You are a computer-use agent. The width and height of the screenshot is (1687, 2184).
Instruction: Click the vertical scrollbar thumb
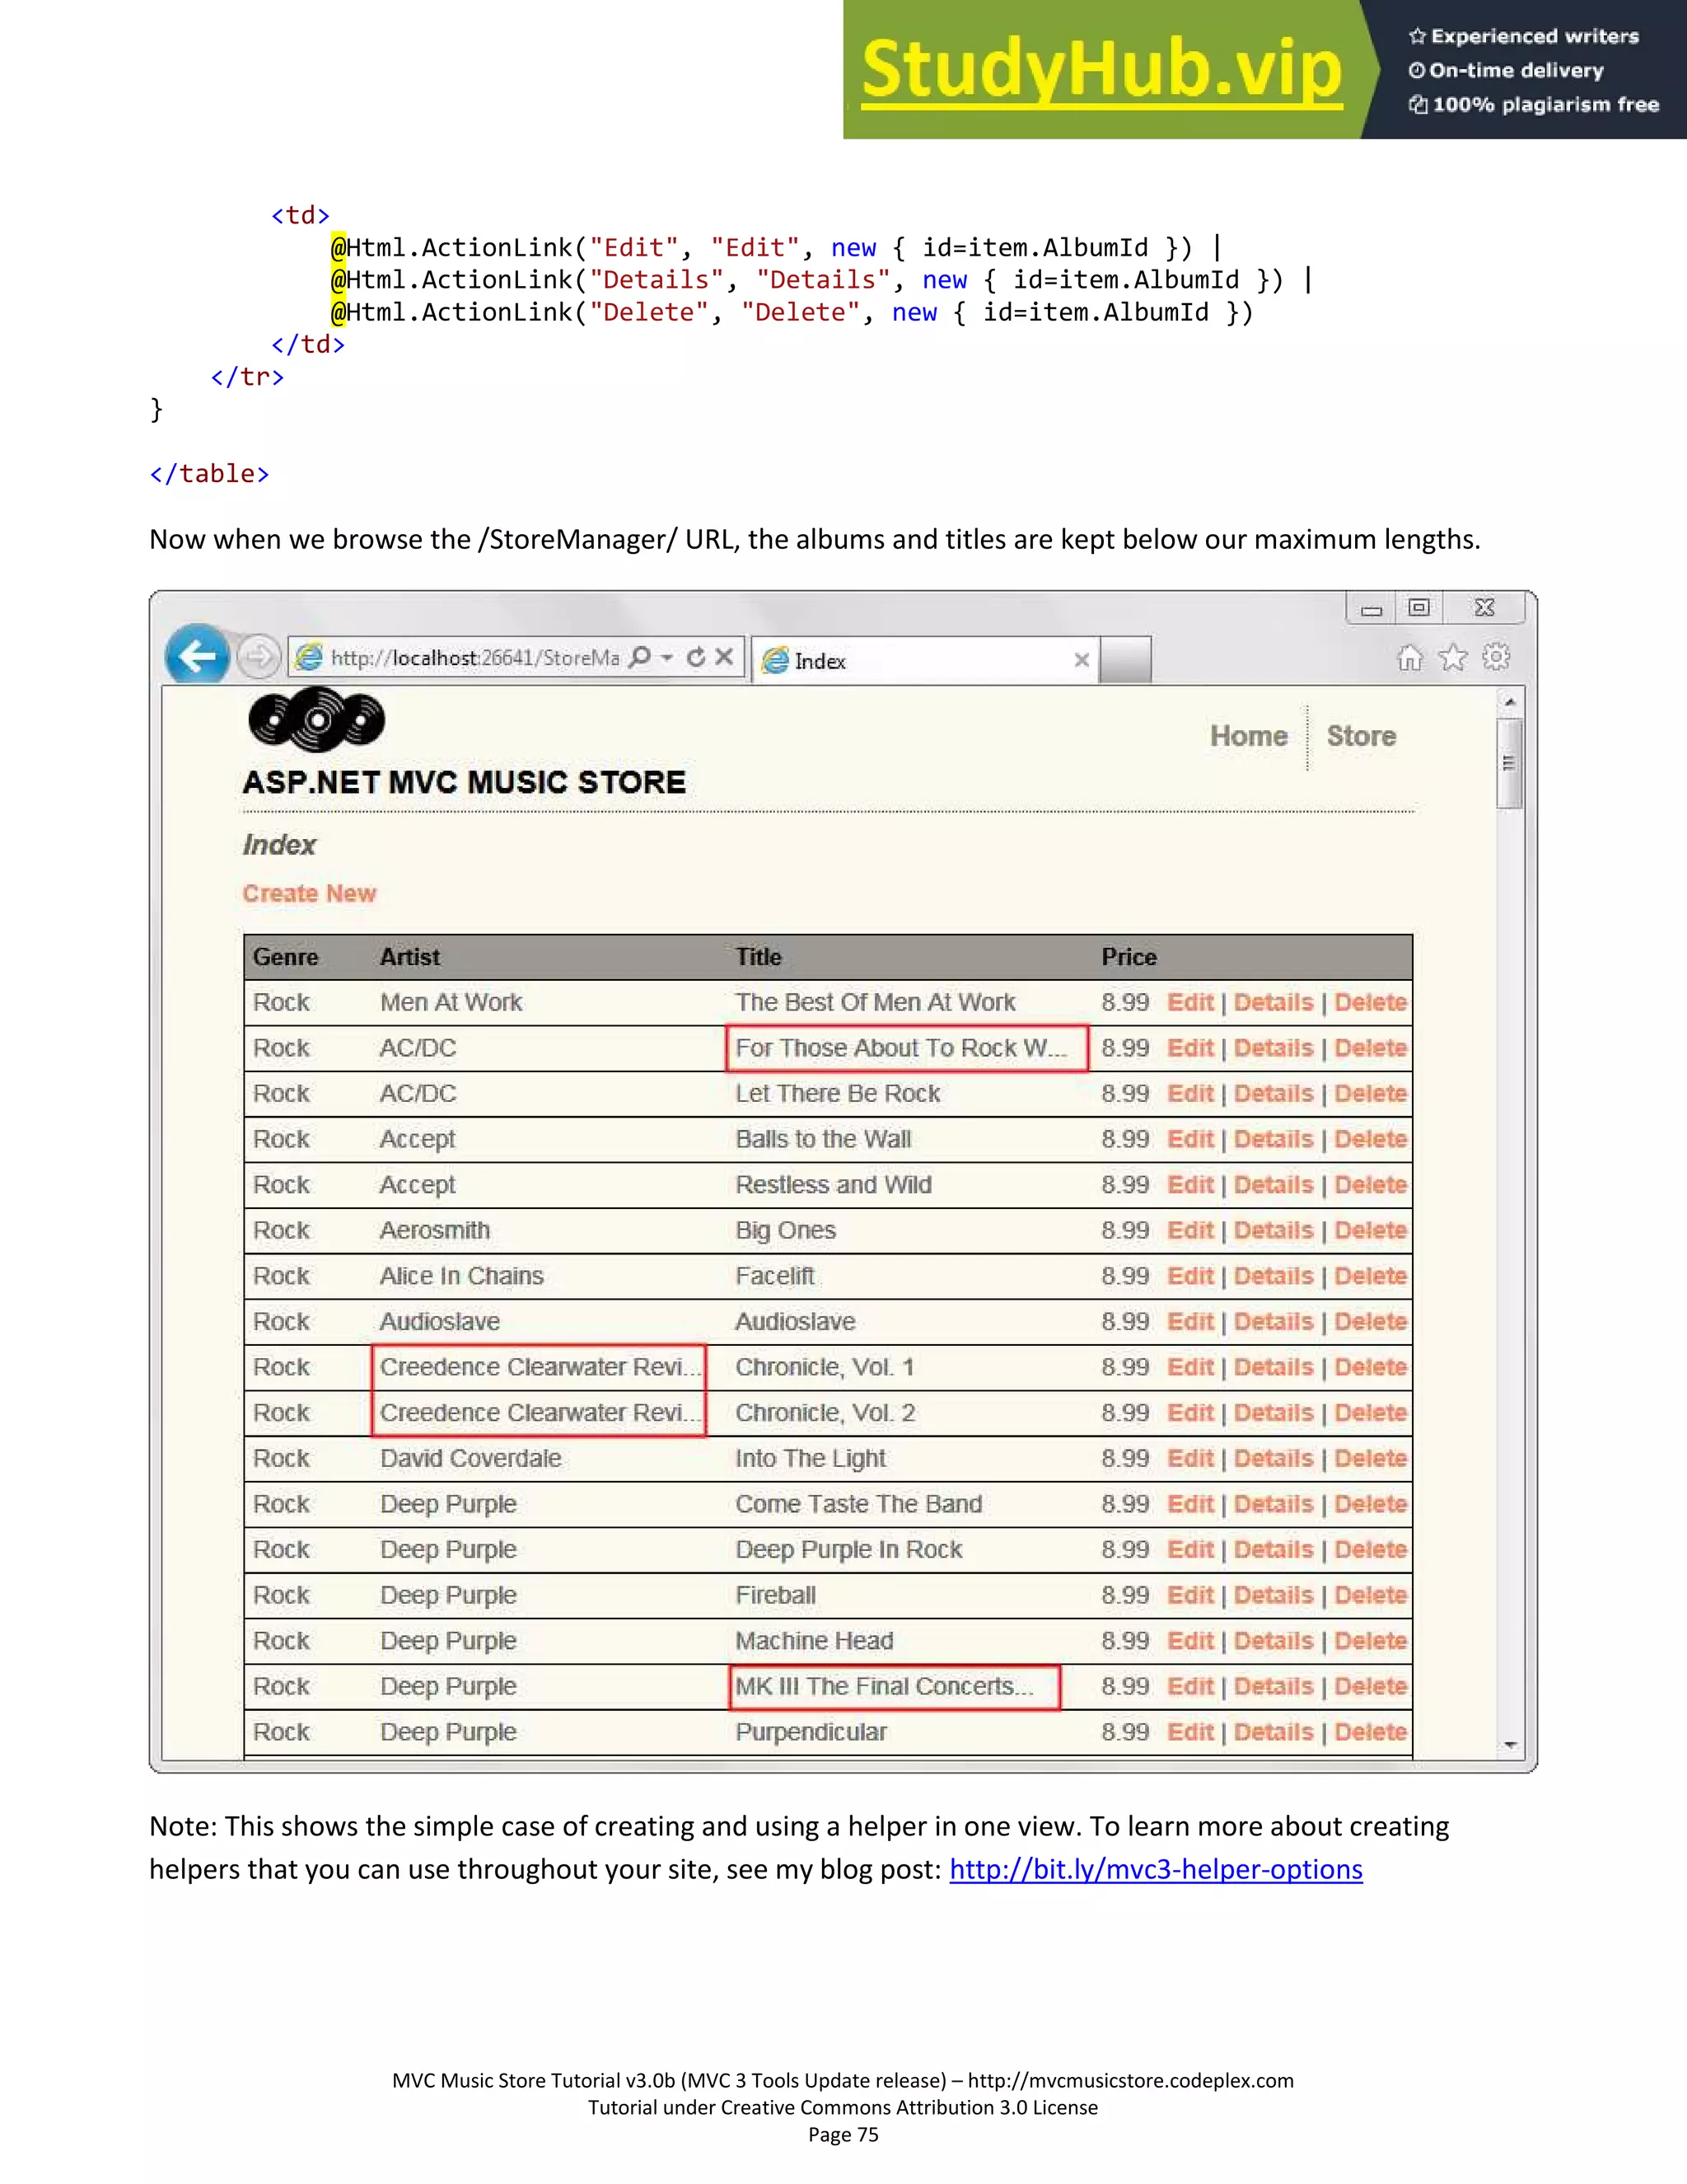tap(1510, 763)
